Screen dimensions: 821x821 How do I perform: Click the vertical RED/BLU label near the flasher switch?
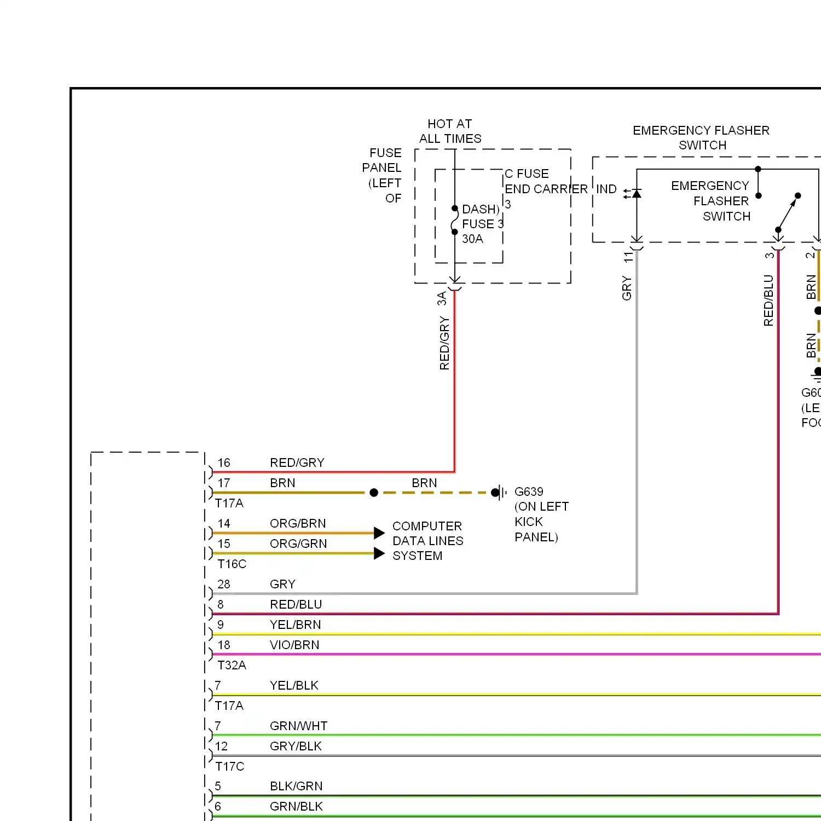(768, 300)
